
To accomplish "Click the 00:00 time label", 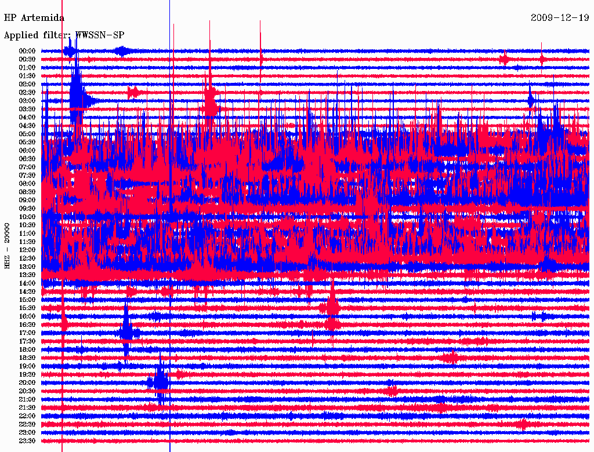I will [27, 51].
